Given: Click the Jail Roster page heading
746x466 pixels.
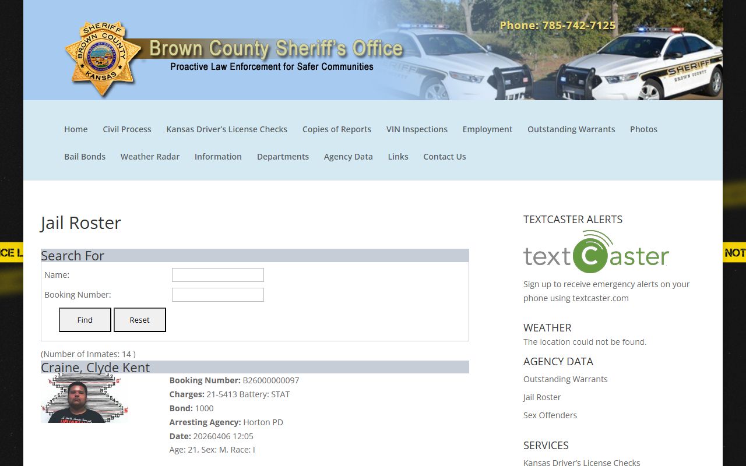Looking at the screenshot, I should 81,223.
